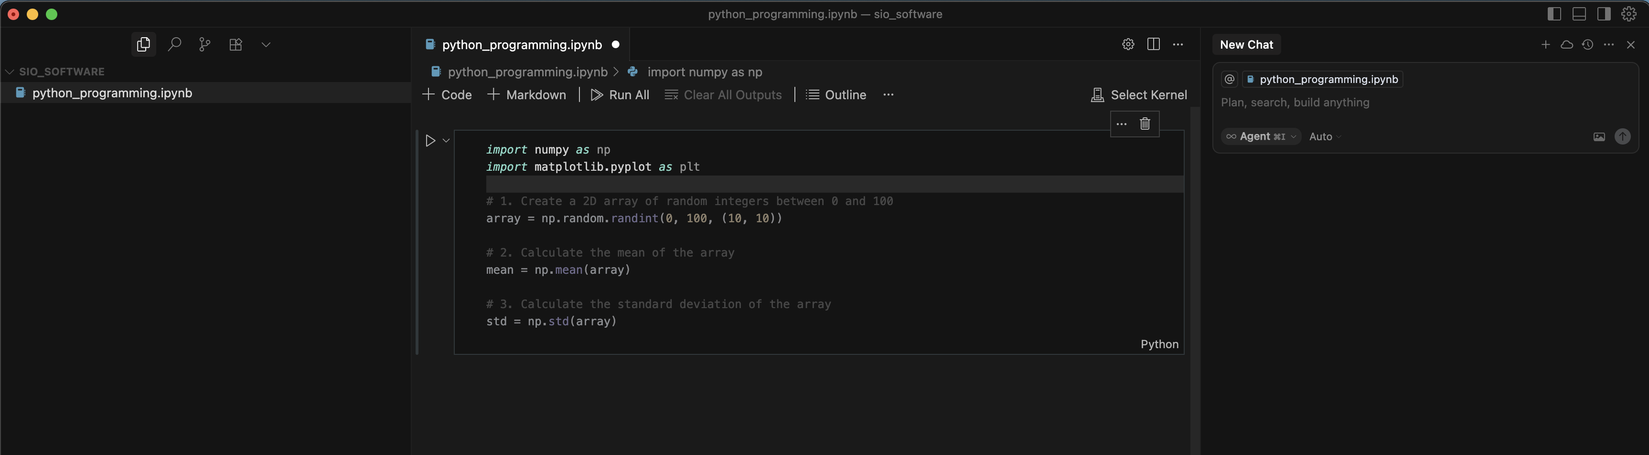Show chat history clock icon
Image resolution: width=1649 pixels, height=455 pixels.
point(1587,45)
